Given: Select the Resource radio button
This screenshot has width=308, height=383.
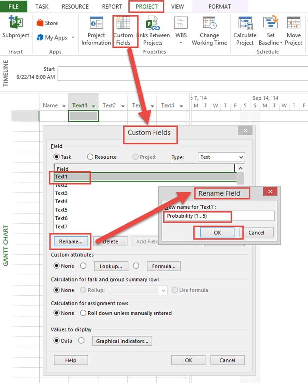Looking at the screenshot, I should tap(90, 157).
